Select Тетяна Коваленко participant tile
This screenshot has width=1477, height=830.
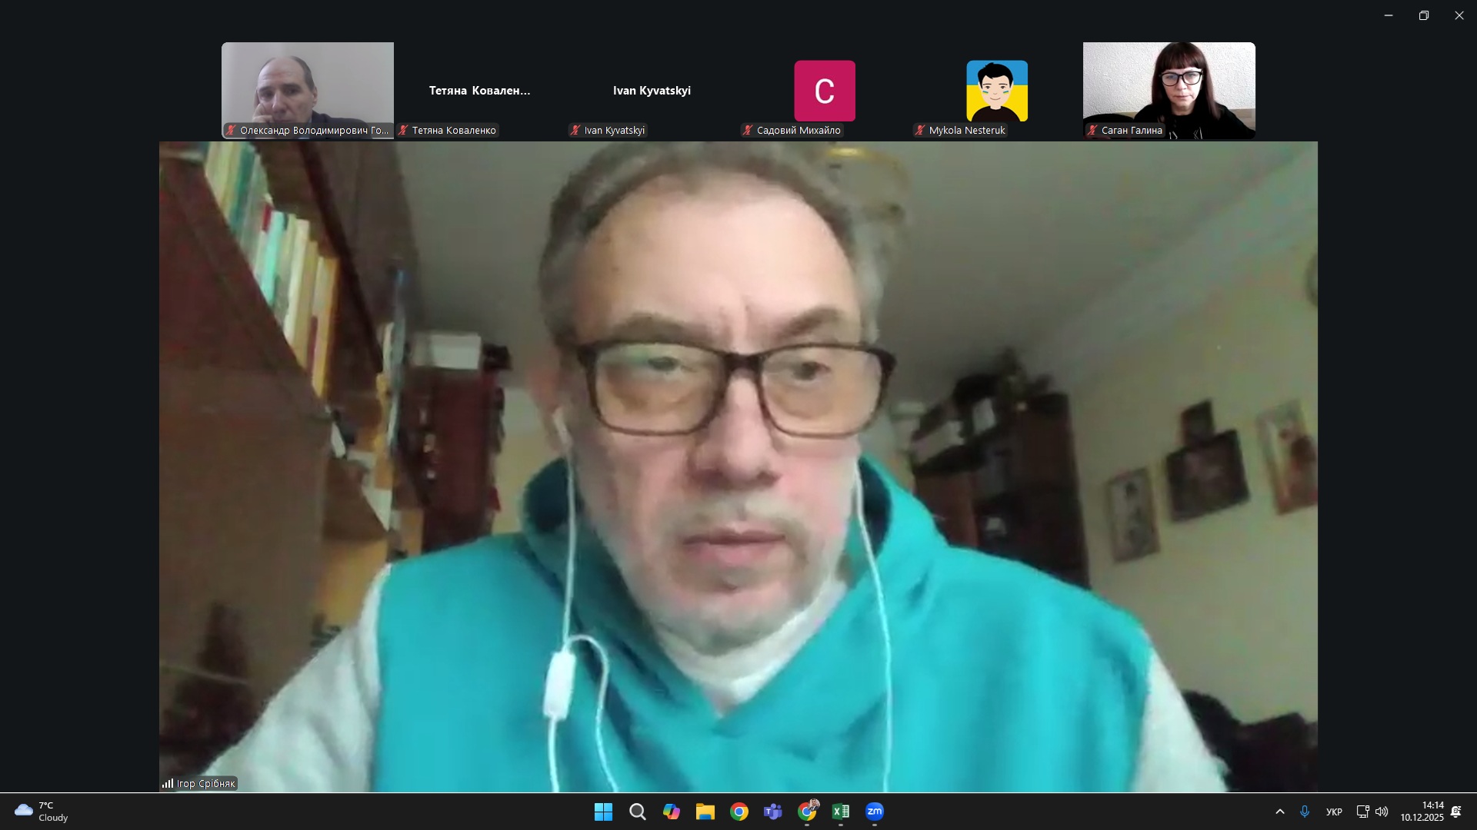[479, 91]
